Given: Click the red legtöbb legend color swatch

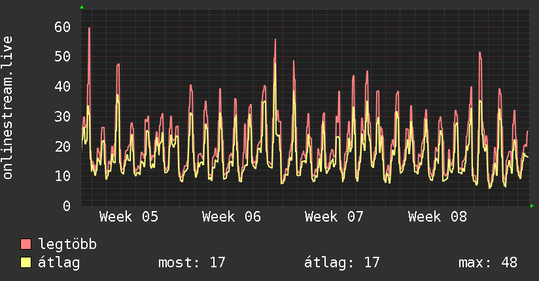Looking at the screenshot, I should pos(26,244).
